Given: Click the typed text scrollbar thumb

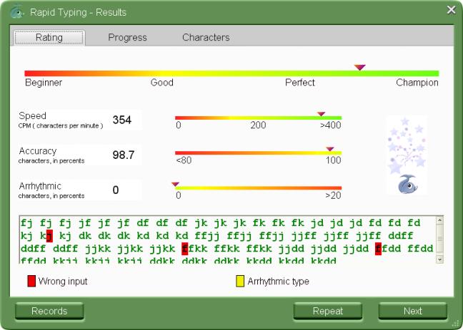Looking at the screenshot, I should tap(439, 238).
